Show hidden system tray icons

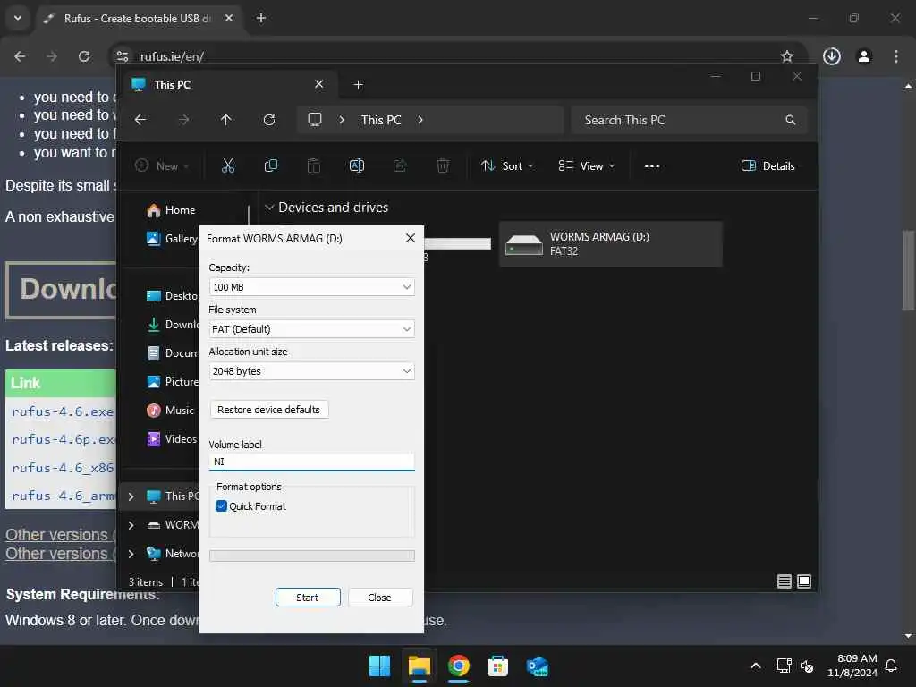[x=755, y=666]
